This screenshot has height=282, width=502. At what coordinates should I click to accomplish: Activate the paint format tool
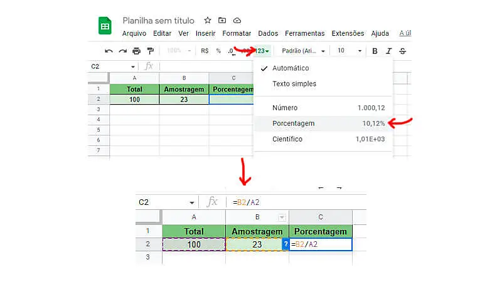150,51
